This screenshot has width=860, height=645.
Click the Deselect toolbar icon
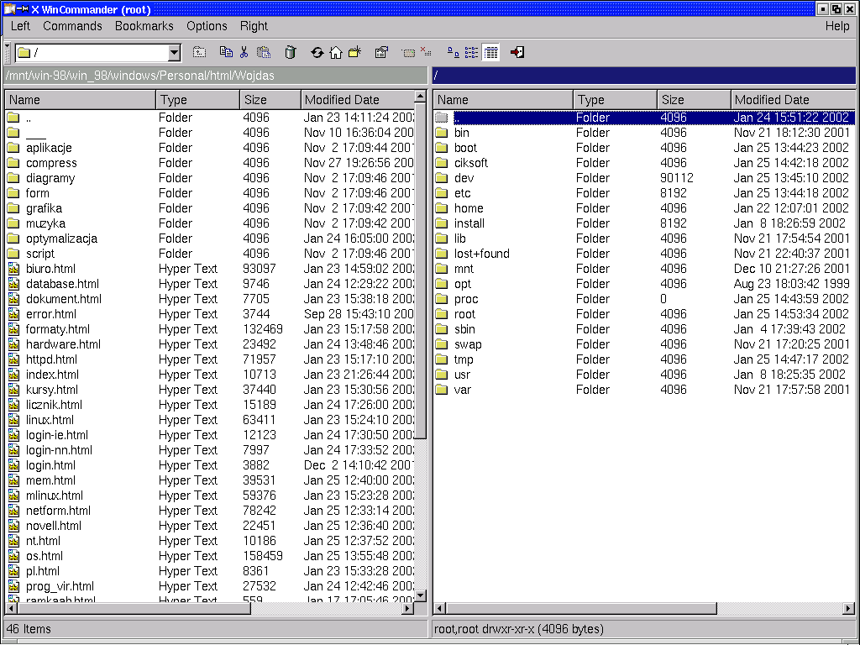pyautogui.click(x=426, y=52)
